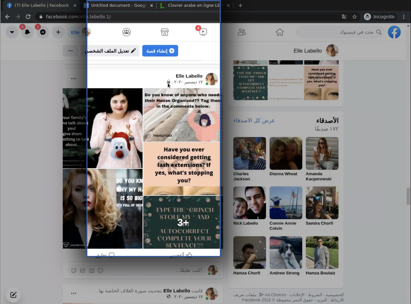The width and height of the screenshot is (411, 304).
Task: Add a GIF to the comment
Action: (x=83, y=270)
